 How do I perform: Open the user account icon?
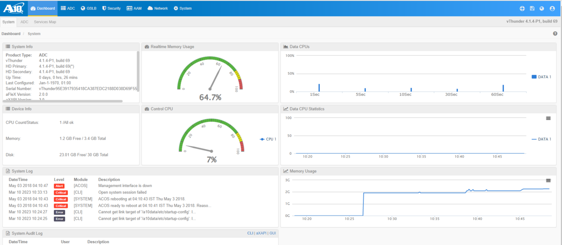click(553, 8)
